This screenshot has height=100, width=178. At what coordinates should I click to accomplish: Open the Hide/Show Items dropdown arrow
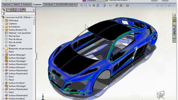point(113,6)
